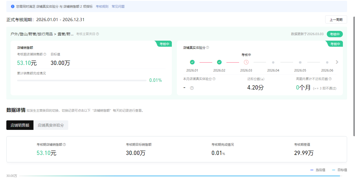Click question icon beside the dash score value
The height and width of the screenshot is (189, 355).
point(192,88)
